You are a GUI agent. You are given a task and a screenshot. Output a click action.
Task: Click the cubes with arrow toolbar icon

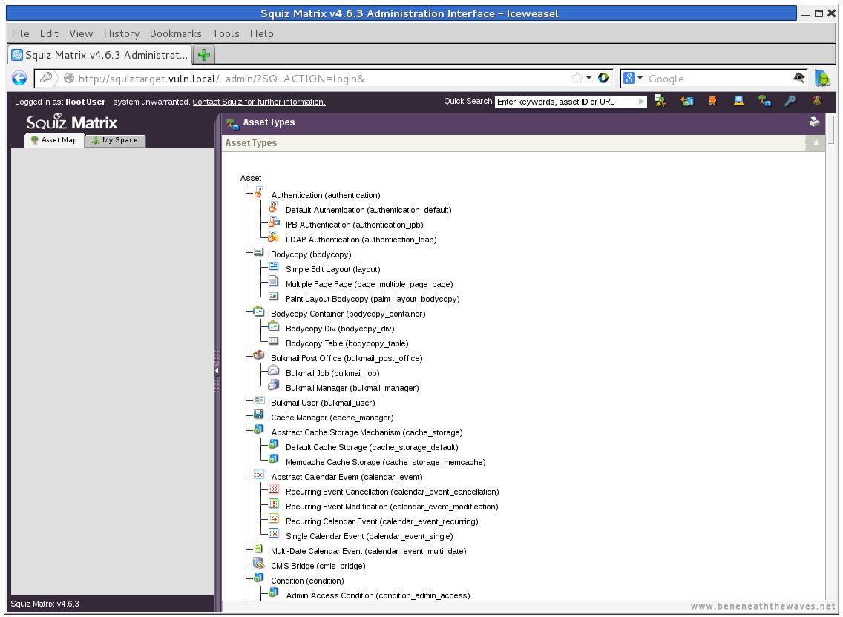point(686,101)
